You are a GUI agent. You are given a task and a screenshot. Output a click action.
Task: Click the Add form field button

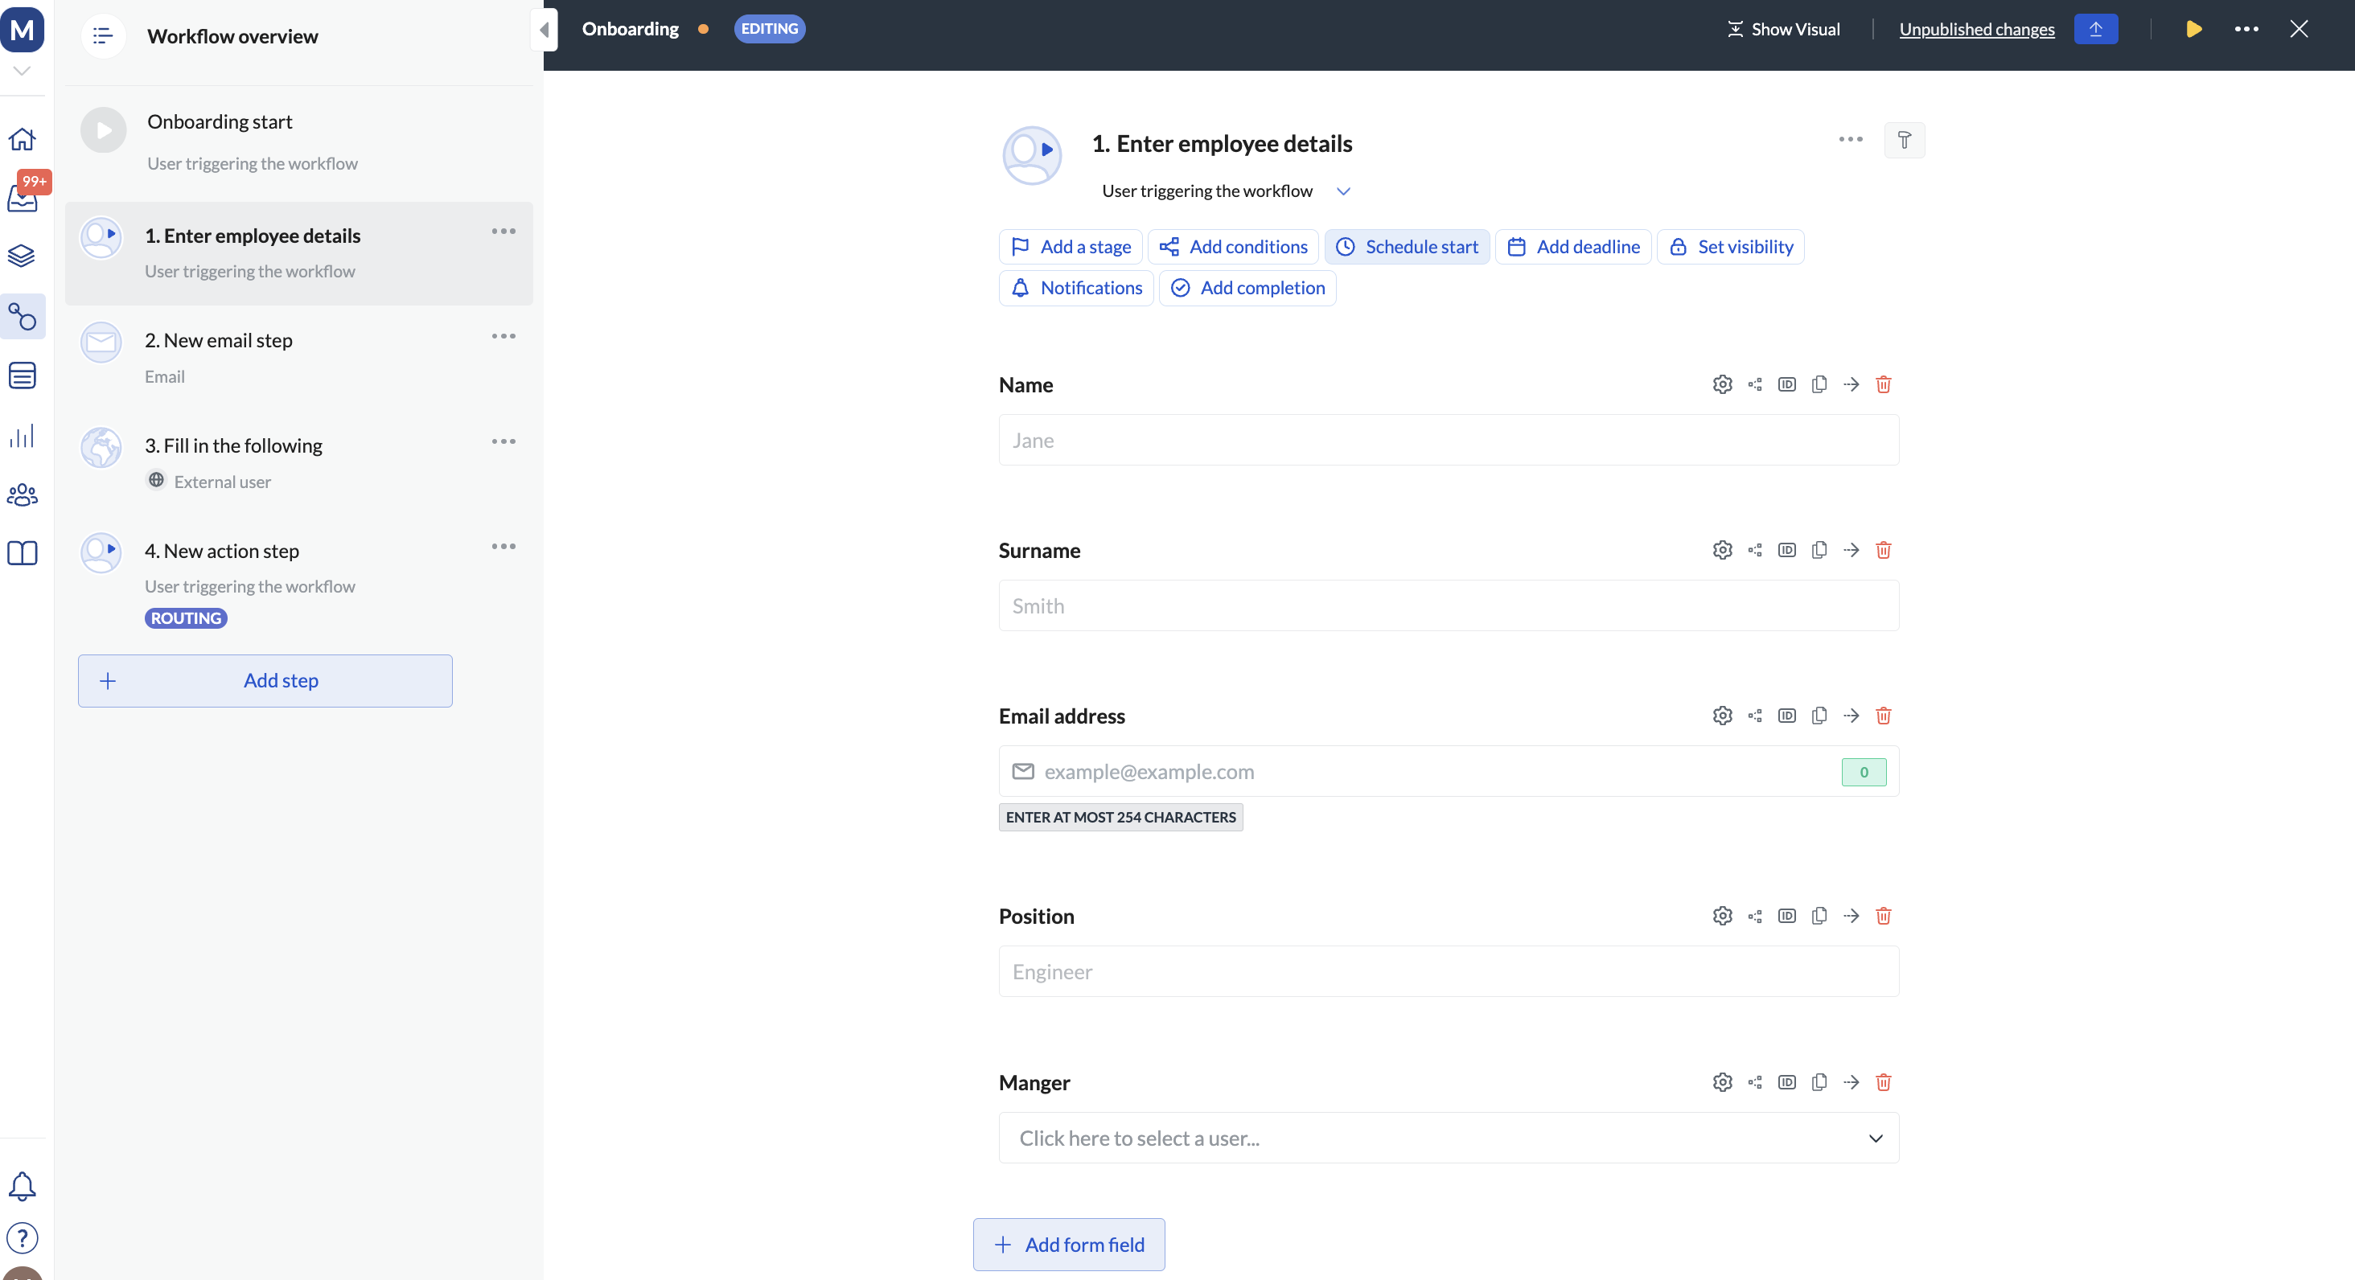click(1068, 1245)
